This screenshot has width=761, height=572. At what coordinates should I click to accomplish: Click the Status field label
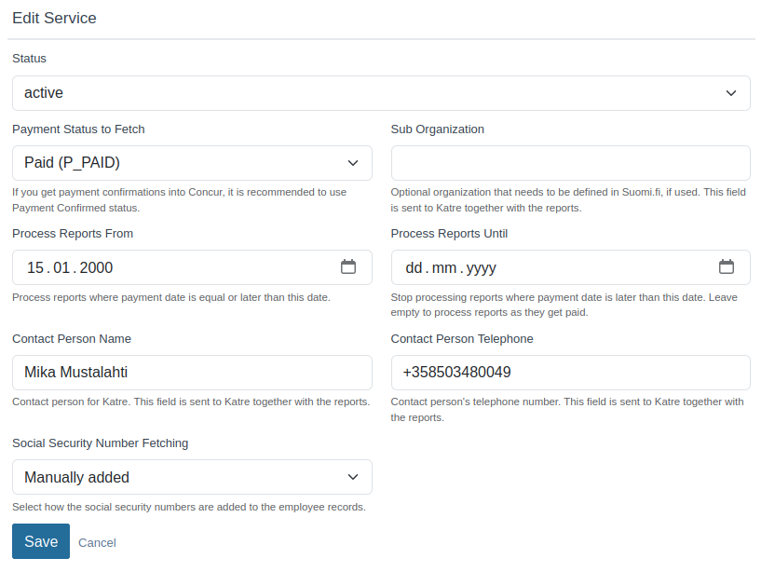[29, 59]
